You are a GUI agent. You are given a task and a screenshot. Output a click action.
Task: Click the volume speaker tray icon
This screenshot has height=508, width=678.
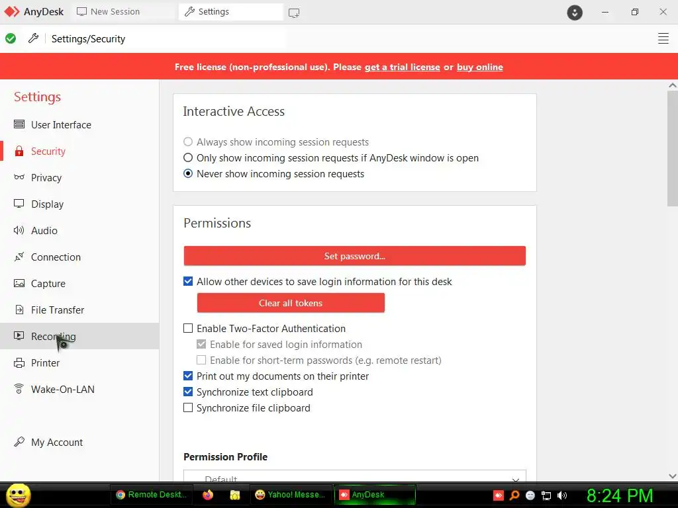click(562, 495)
